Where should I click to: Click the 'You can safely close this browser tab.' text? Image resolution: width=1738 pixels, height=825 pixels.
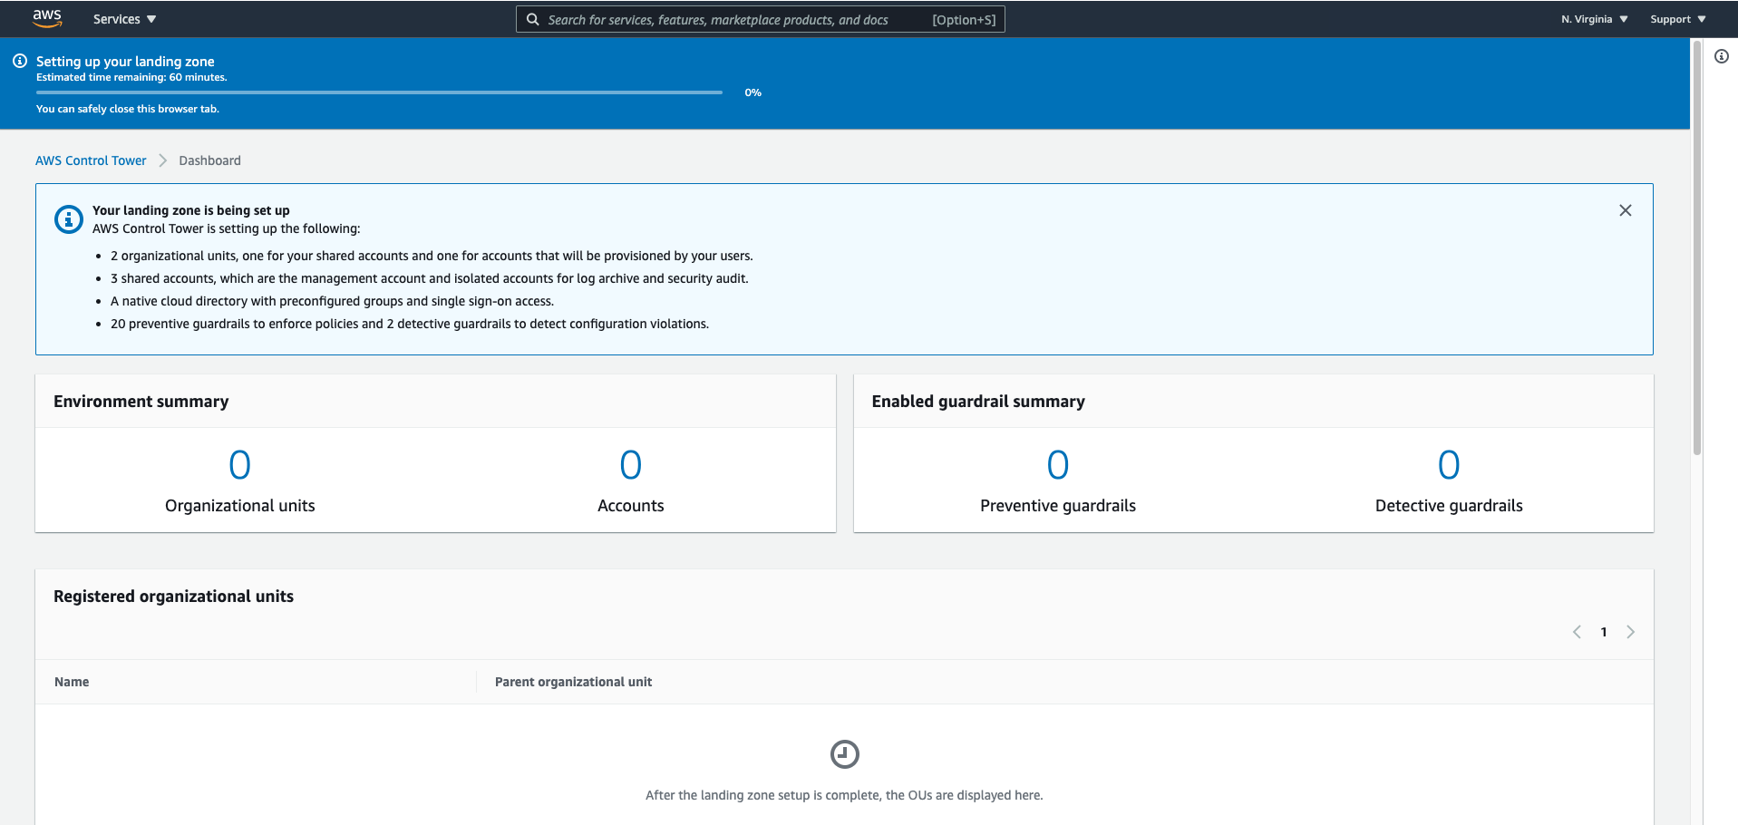(x=128, y=109)
